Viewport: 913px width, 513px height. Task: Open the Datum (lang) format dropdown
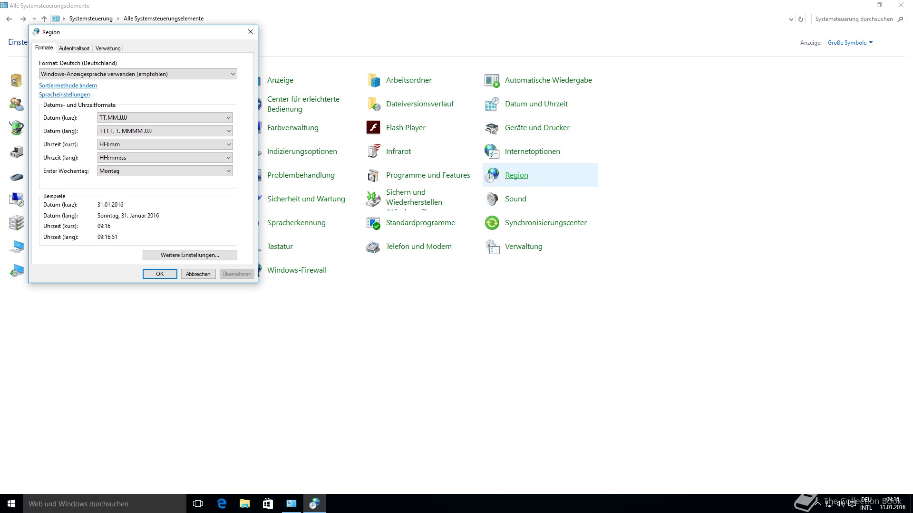pyautogui.click(x=165, y=131)
